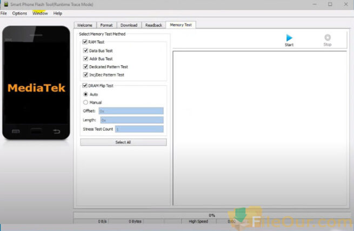Open the Options menu
This screenshot has height=231, width=354.
[19, 13]
